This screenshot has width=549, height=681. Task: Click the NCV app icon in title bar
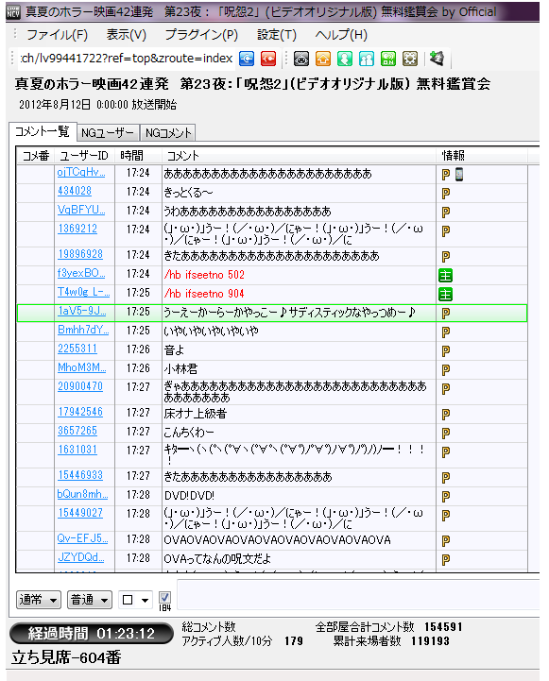point(13,11)
